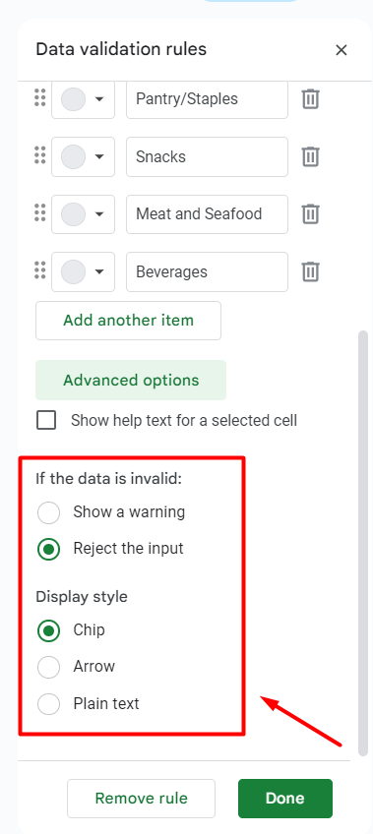Click the green Done button
This screenshot has height=834, width=373.
coord(285,799)
